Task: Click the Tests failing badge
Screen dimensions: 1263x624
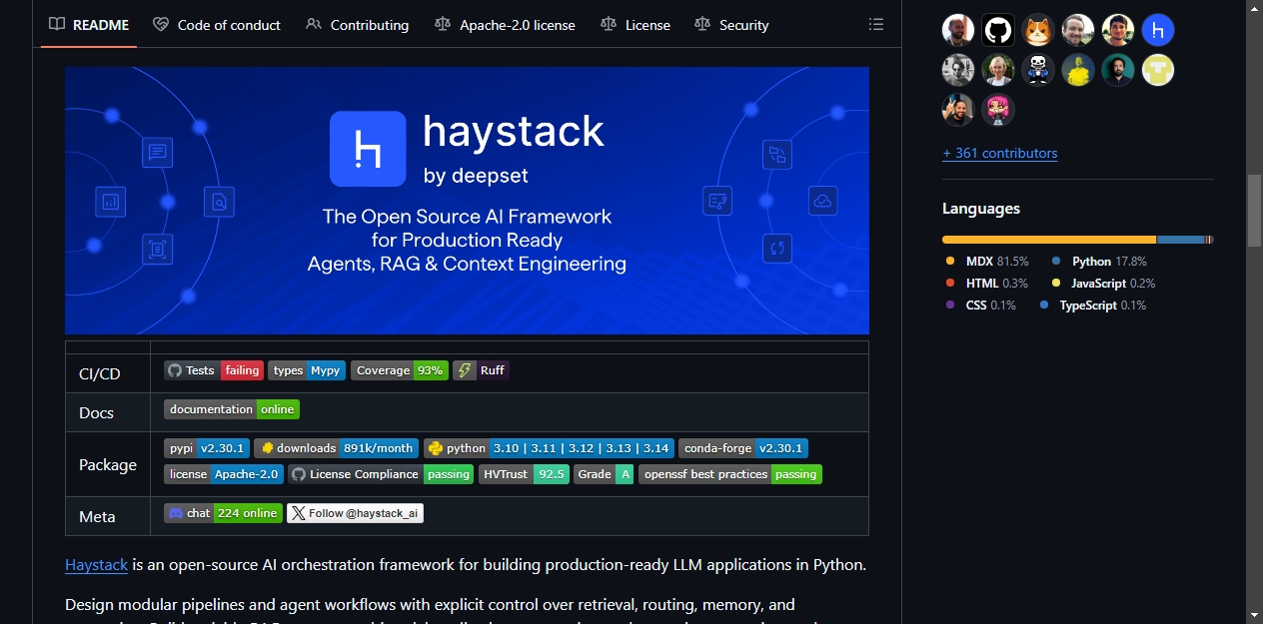Action: 214,370
